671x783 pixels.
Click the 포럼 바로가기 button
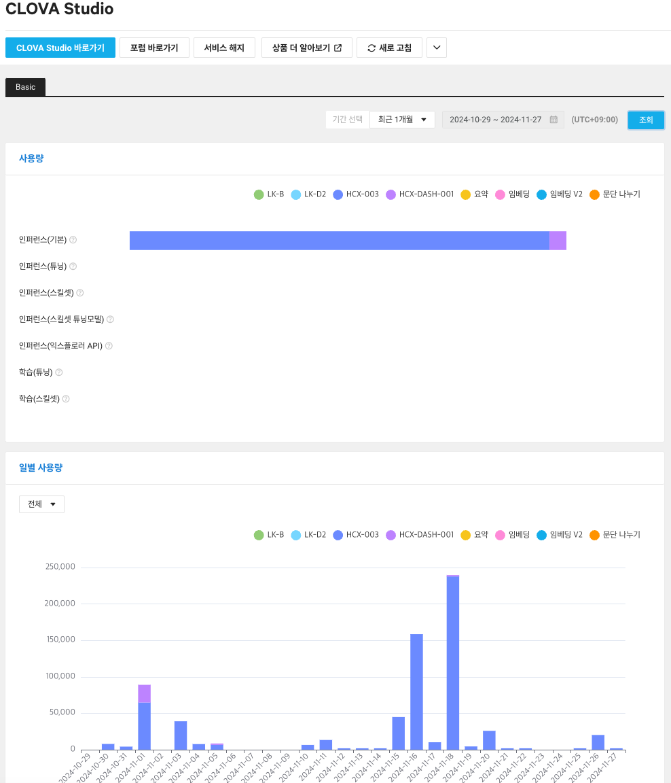(x=154, y=48)
